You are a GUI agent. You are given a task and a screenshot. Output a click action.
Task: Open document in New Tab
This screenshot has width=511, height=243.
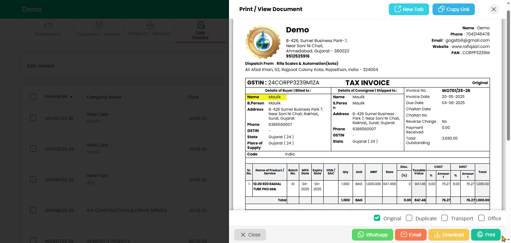tap(408, 9)
